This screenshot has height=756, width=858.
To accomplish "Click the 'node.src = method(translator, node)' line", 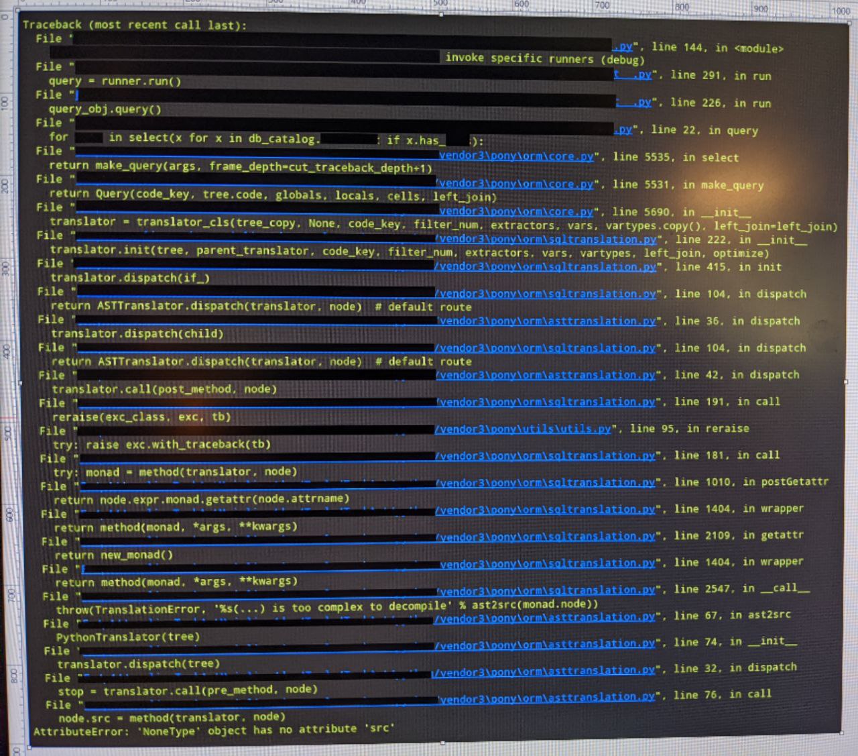I will point(172,717).
